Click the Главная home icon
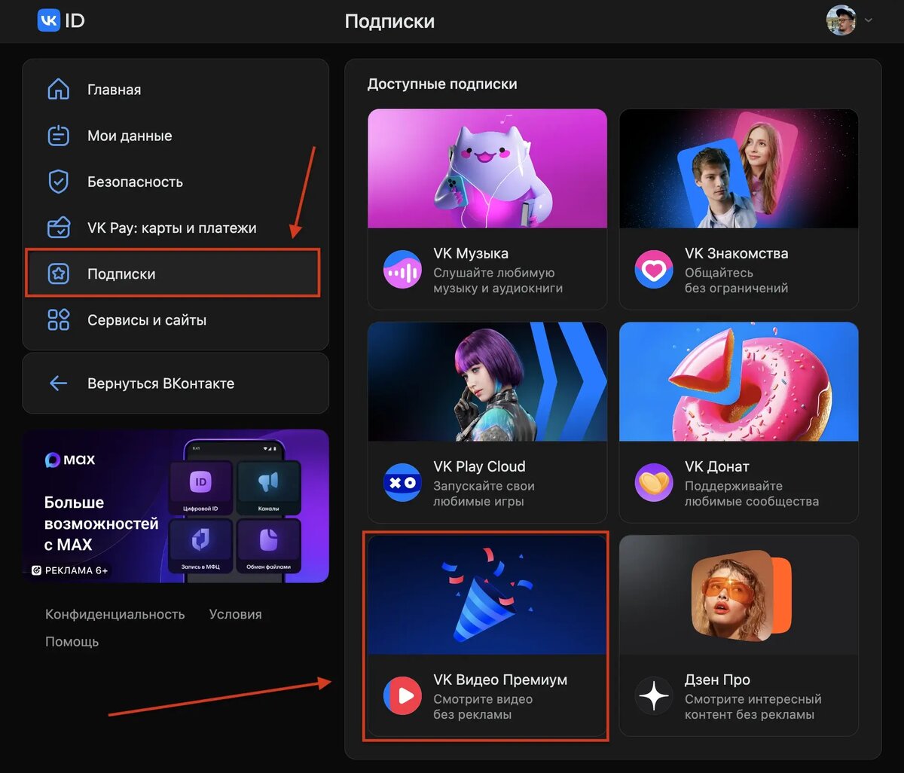The height and width of the screenshot is (773, 904). click(58, 90)
